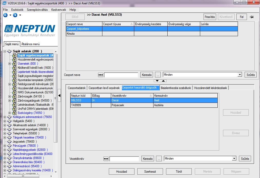Viewport: 260px width, 178px height.
Task: Click the Jegyzetek book icon
Action: click(x=9, y=142)
